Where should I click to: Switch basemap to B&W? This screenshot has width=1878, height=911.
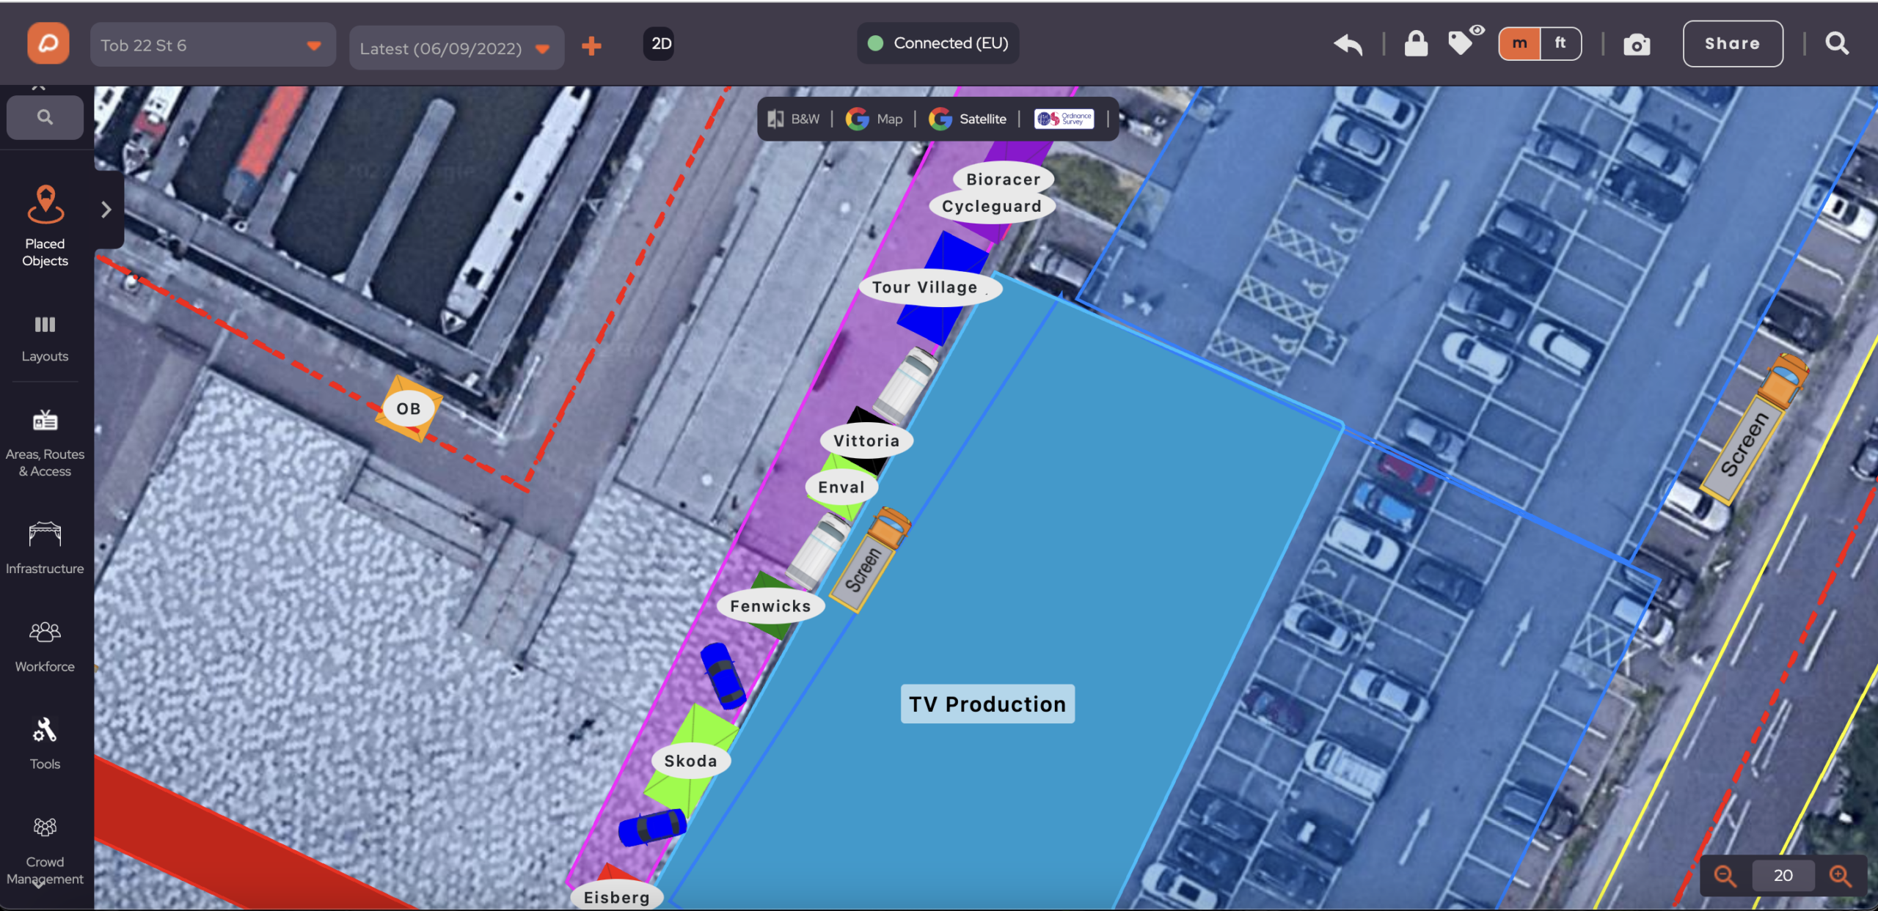point(793,119)
